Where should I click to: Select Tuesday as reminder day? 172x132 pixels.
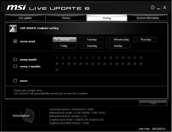91,40
